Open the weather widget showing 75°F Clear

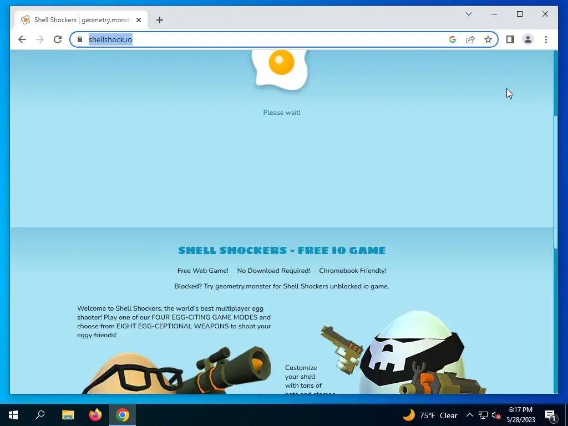coord(430,415)
